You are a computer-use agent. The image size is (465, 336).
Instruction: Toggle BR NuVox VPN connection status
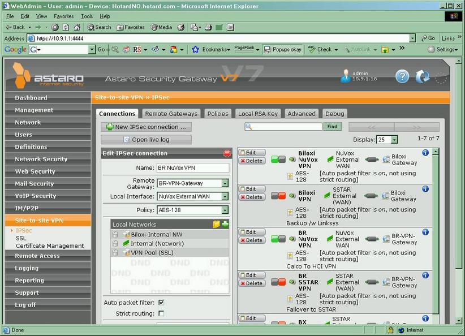[x=278, y=239]
